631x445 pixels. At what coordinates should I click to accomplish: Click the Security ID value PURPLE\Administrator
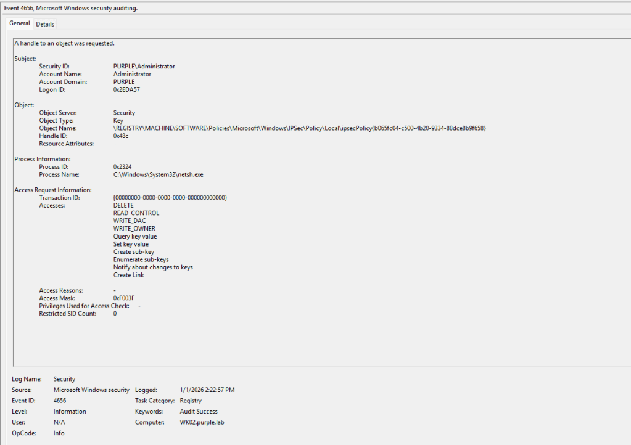(x=144, y=67)
